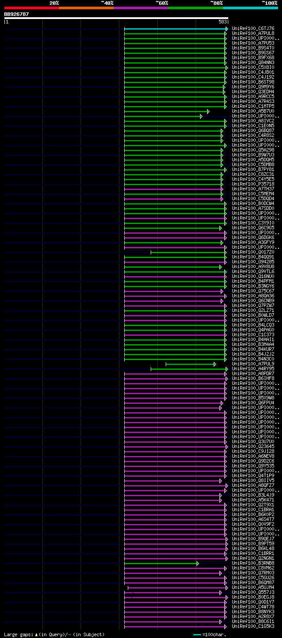This screenshot has width=282, height=638.
Task: Select the UniRef100_C1MTP5 entry
Action: pos(253,106)
